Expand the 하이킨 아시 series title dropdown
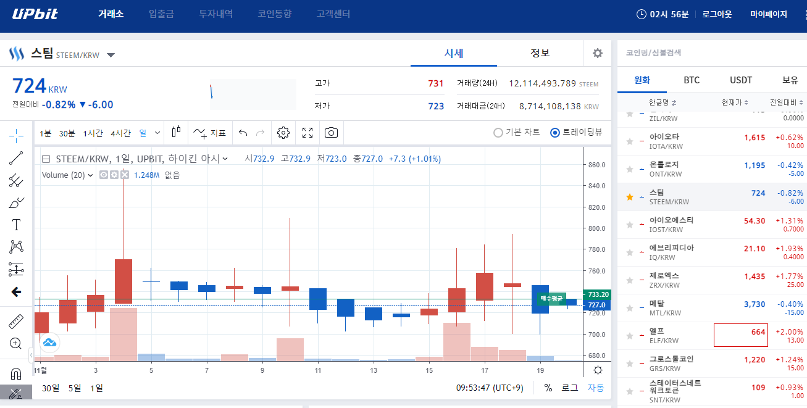 pos(225,159)
